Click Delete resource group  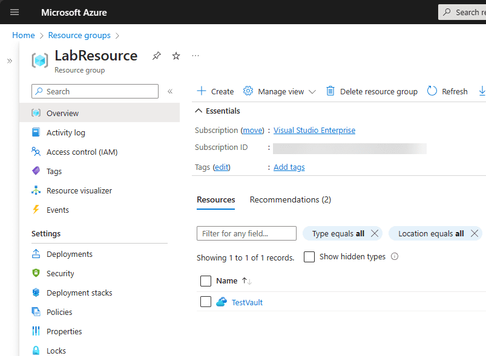(372, 91)
